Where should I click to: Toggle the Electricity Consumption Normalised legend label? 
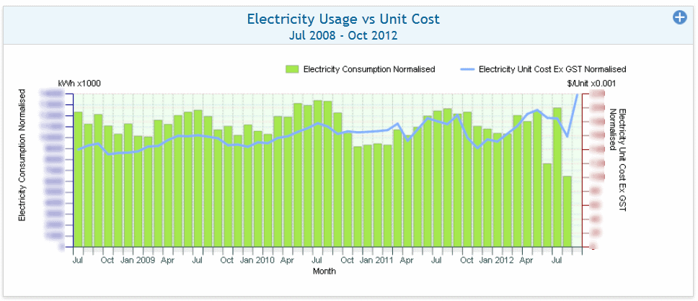tap(368, 69)
